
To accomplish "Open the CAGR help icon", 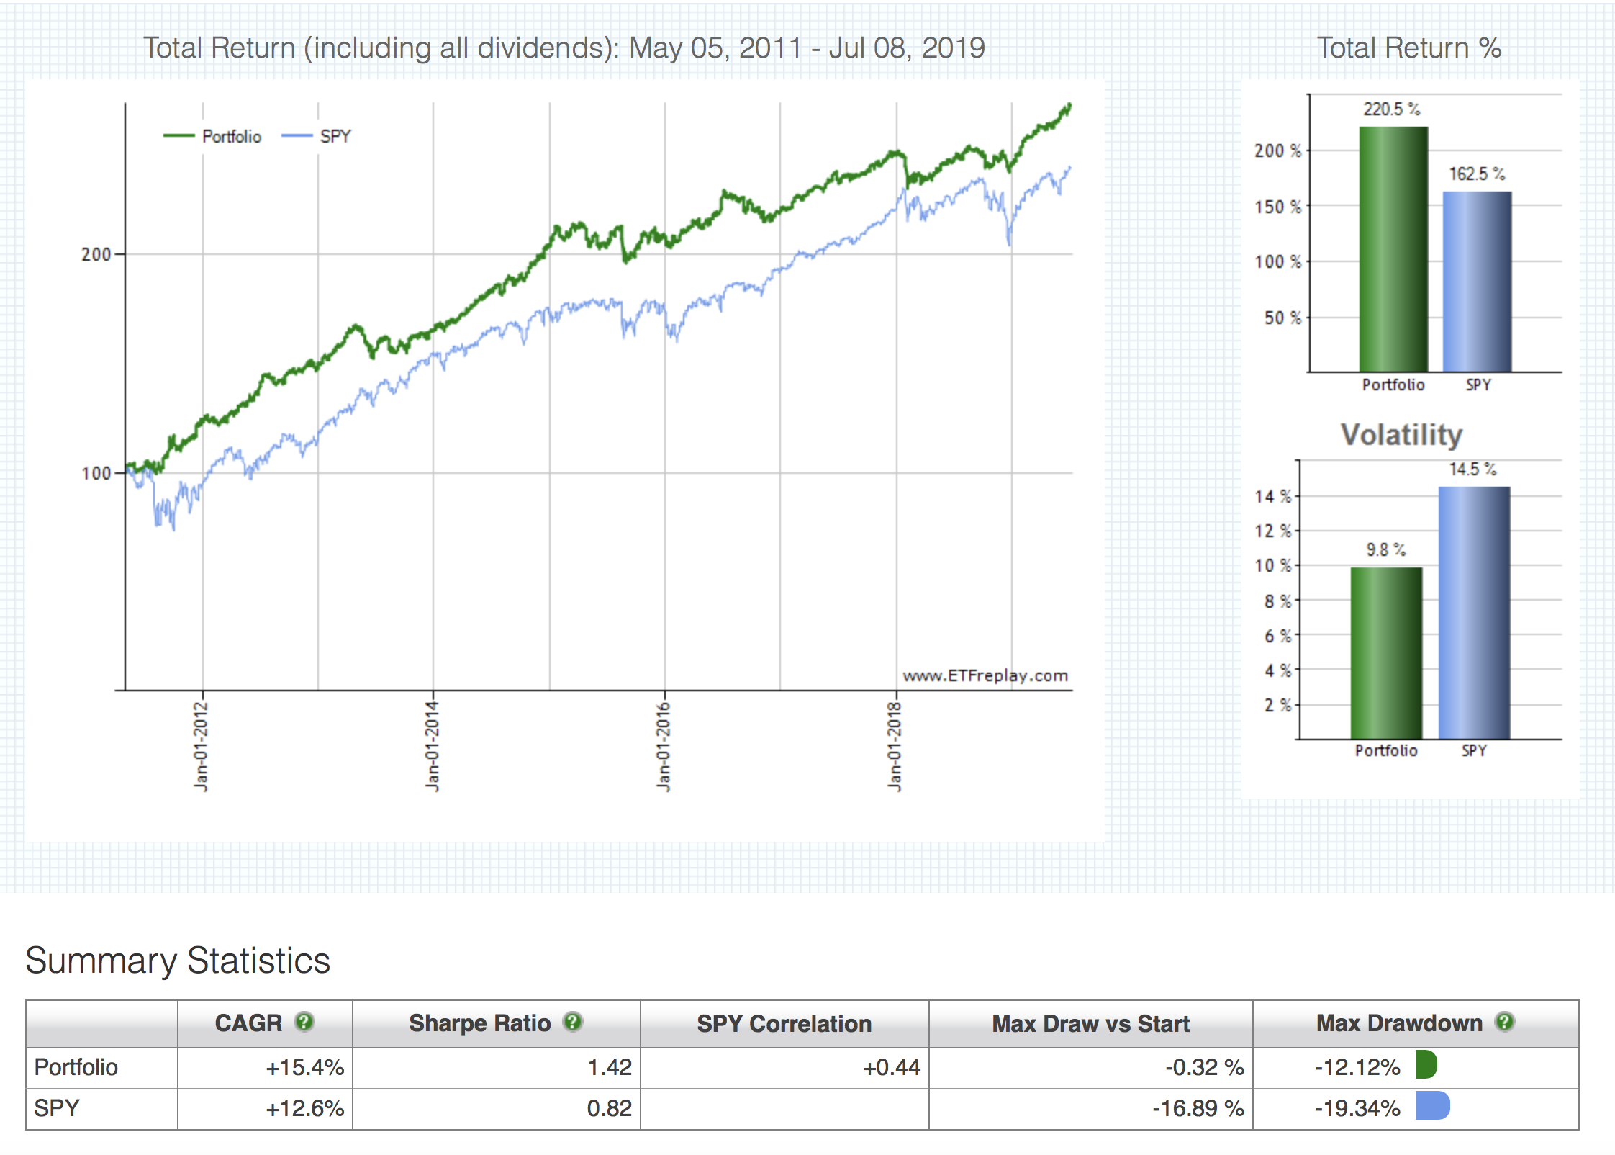I will coord(305,1023).
